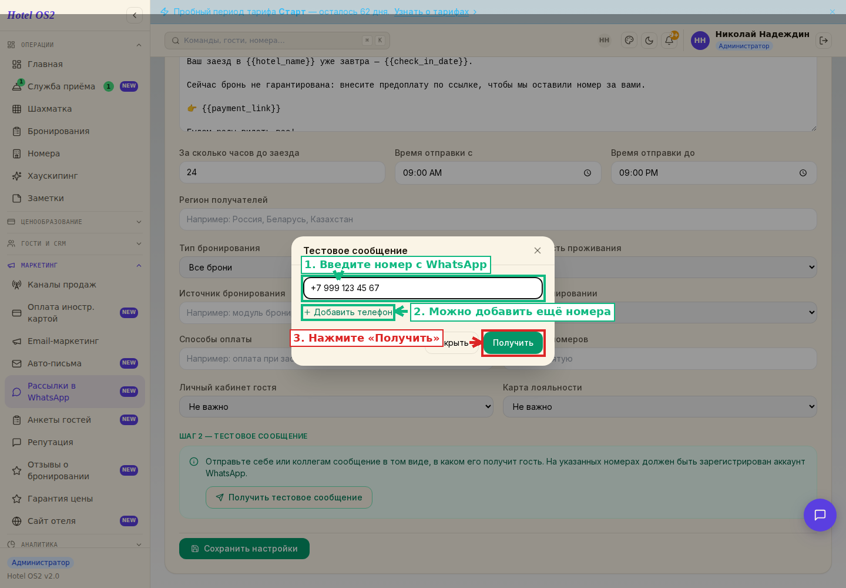Open the chat support bubble
Viewport: 846px width, 588px height.
[x=820, y=515]
